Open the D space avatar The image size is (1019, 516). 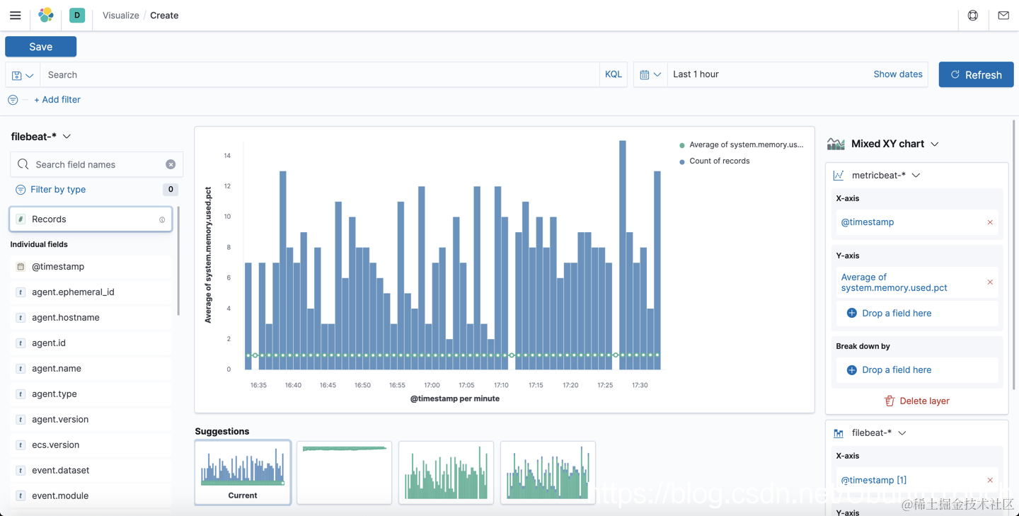tap(77, 15)
